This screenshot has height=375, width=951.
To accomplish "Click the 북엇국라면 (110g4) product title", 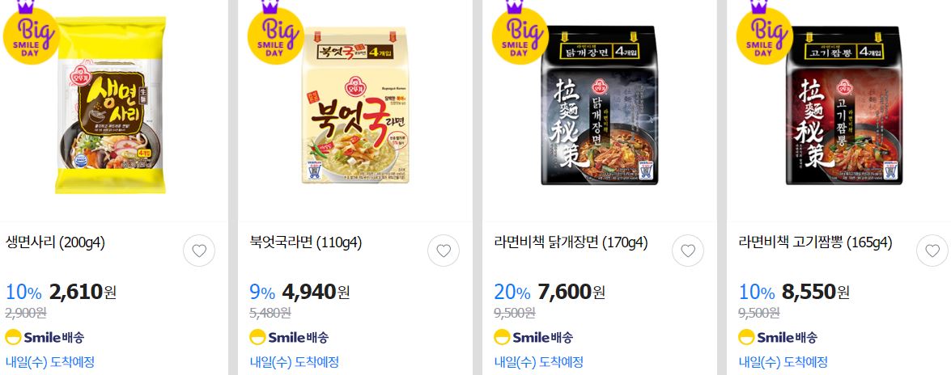I will click(x=306, y=243).
